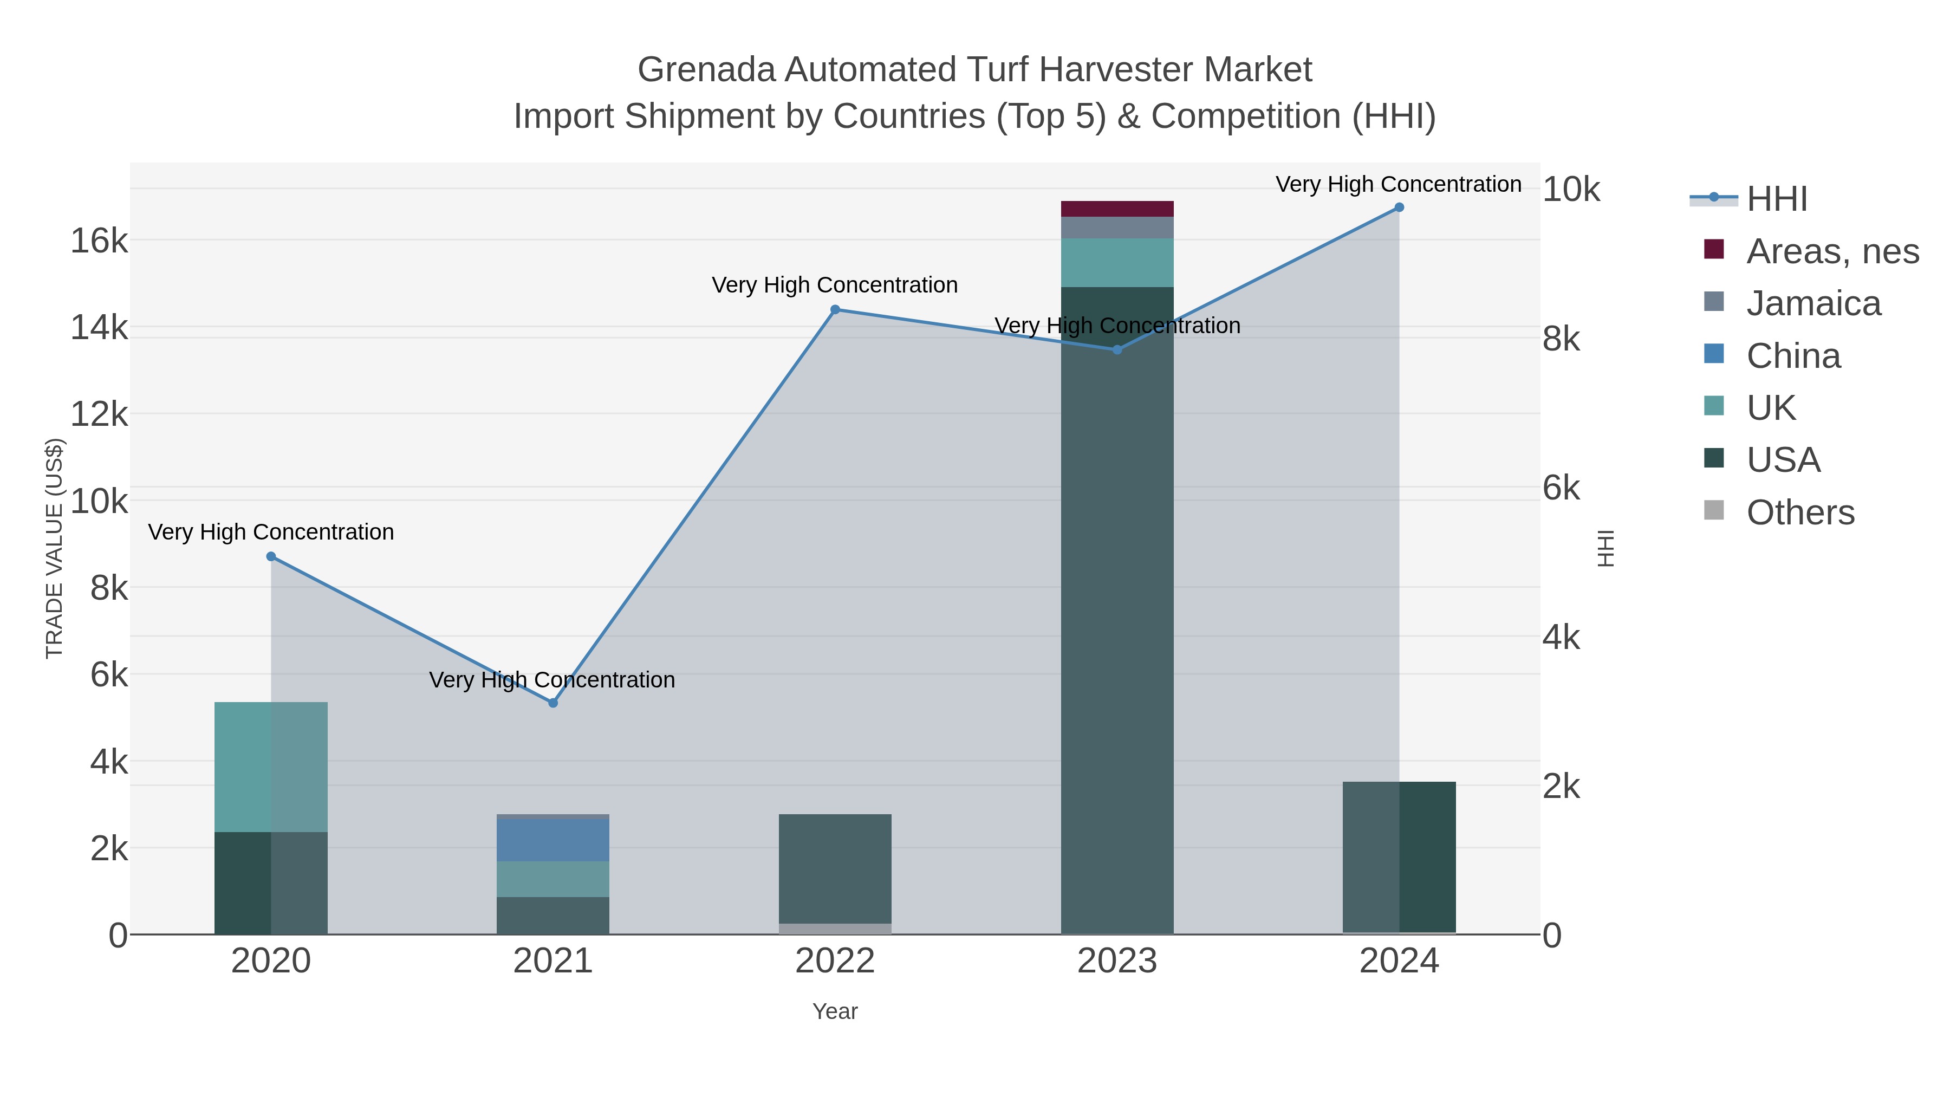Click the 2023 HHI data point marker
This screenshot has width=1950, height=1097.
[x=1117, y=350]
